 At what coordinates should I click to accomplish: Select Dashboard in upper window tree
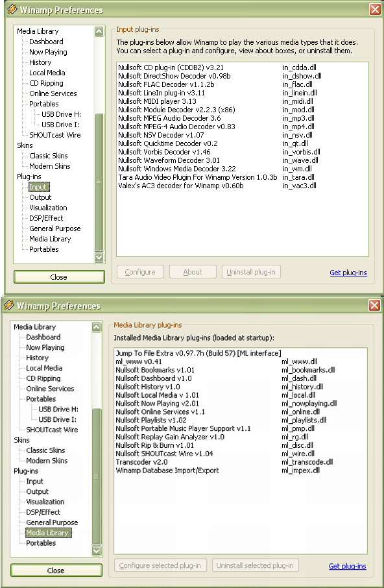point(46,42)
